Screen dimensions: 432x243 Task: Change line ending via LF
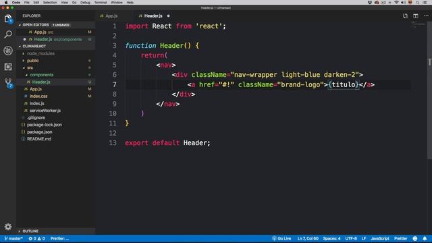click(x=364, y=238)
